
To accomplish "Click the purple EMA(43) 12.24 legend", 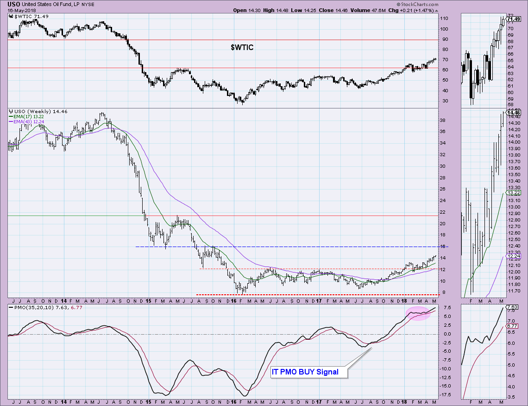I will pos(26,121).
